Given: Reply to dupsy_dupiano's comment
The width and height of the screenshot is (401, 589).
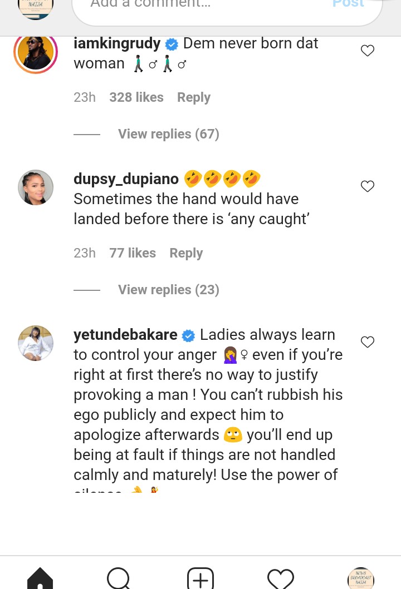Looking at the screenshot, I should pos(186,253).
